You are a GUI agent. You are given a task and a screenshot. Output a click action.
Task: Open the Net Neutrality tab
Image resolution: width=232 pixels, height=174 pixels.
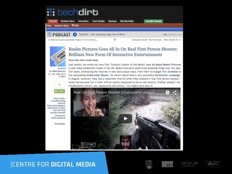click(x=127, y=21)
